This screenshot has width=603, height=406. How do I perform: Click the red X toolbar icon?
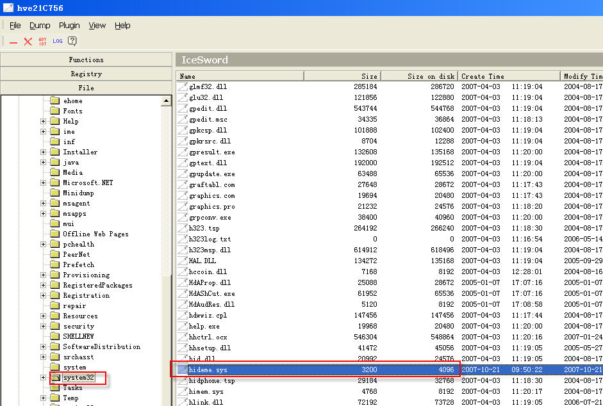pos(28,42)
